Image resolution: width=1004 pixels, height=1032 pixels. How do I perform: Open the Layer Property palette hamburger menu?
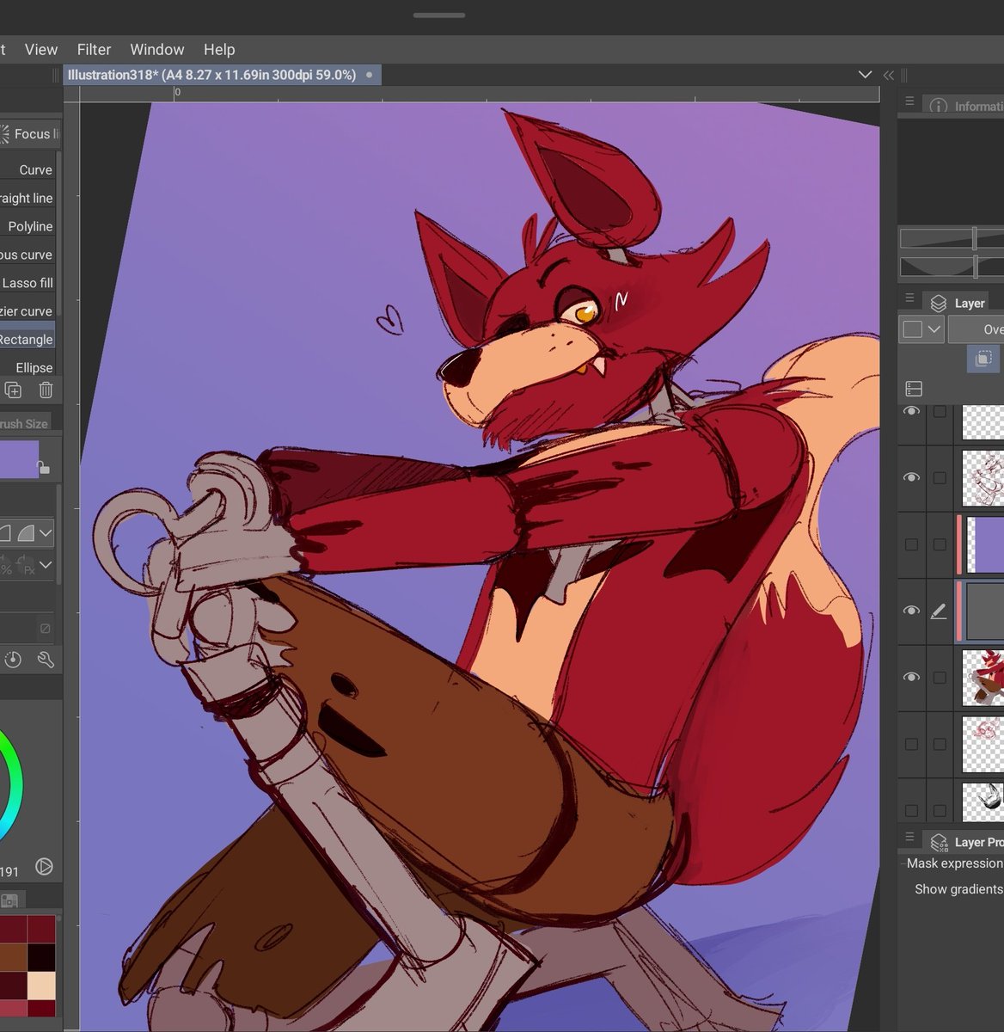(x=909, y=837)
